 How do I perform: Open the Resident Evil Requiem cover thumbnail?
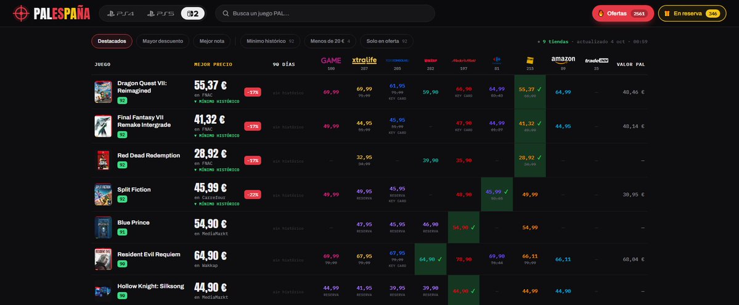pyautogui.click(x=103, y=259)
